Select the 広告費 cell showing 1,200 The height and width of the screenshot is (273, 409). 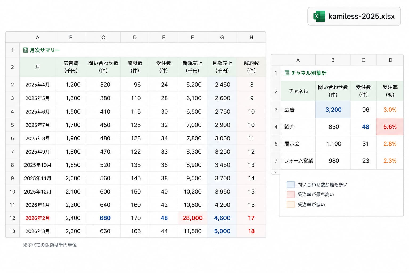point(71,85)
